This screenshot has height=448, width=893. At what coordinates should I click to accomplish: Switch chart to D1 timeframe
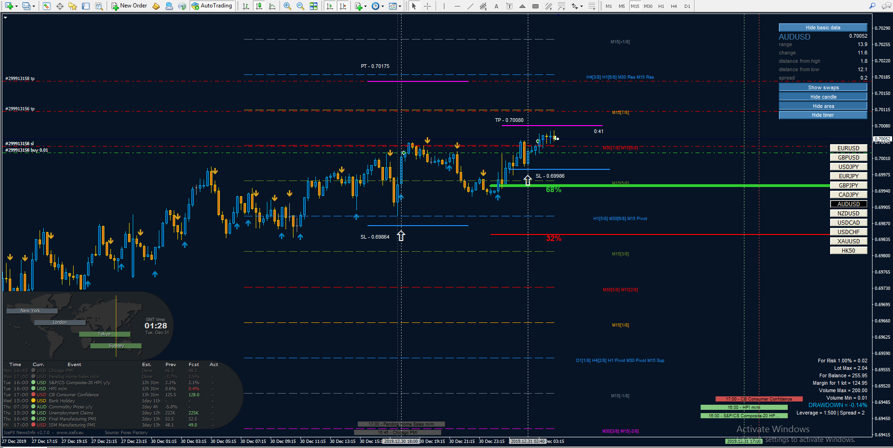[687, 6]
